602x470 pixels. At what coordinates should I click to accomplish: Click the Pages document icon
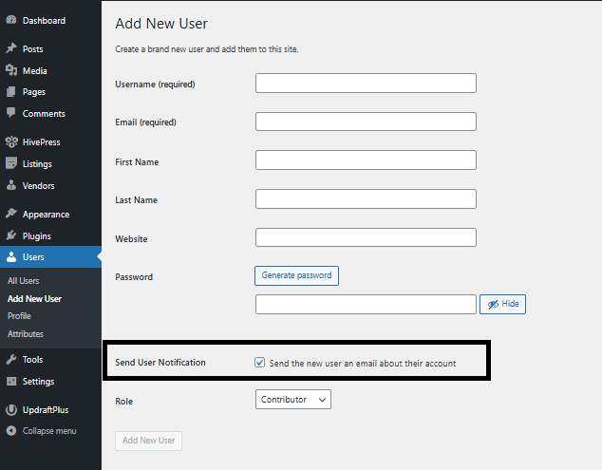coord(11,92)
